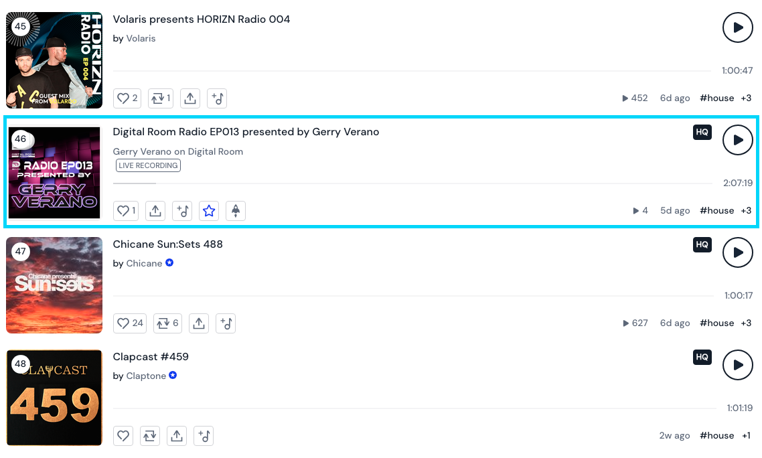Screen dimensions: 762x458
Task: Share Digital Room Radio EP013
Action: (x=155, y=211)
